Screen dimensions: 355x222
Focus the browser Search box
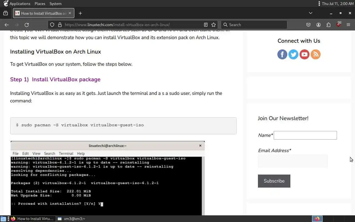tap(254, 25)
